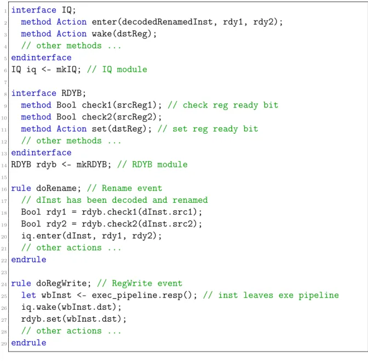Click the 'check1(srcReg1);' method declaration
Image resolution: width=368 pixels, height=364 pixels.
point(122,105)
